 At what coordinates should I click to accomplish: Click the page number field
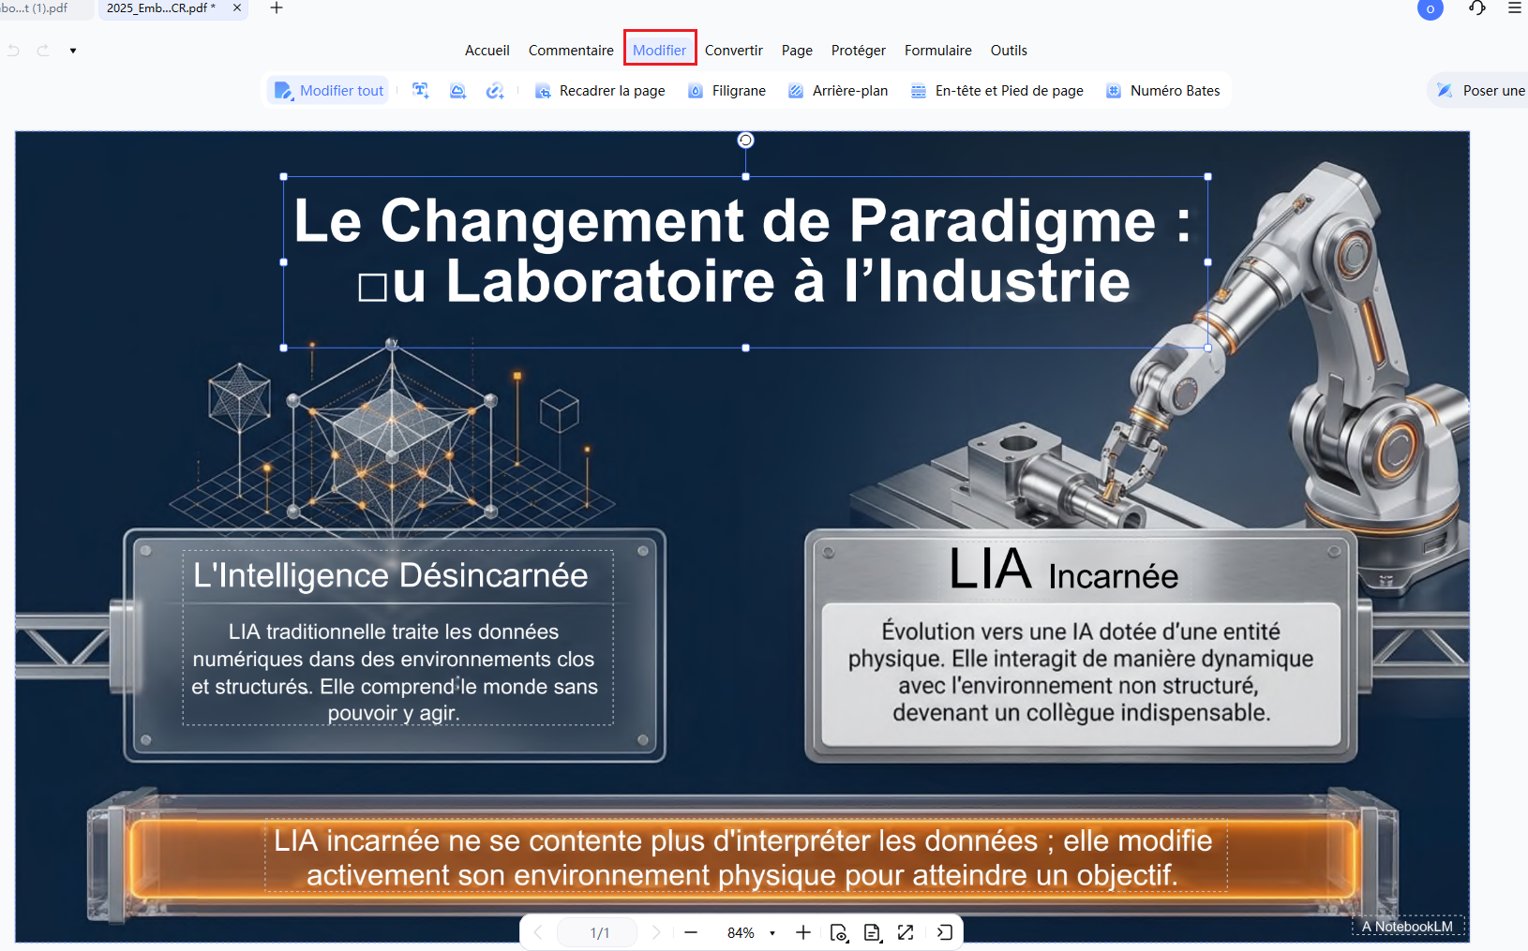click(x=599, y=932)
